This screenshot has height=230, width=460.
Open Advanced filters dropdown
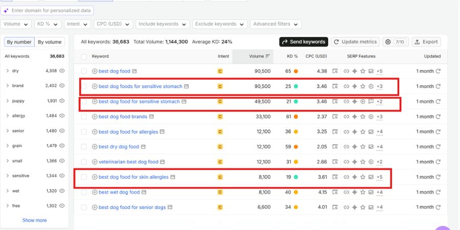275,24
